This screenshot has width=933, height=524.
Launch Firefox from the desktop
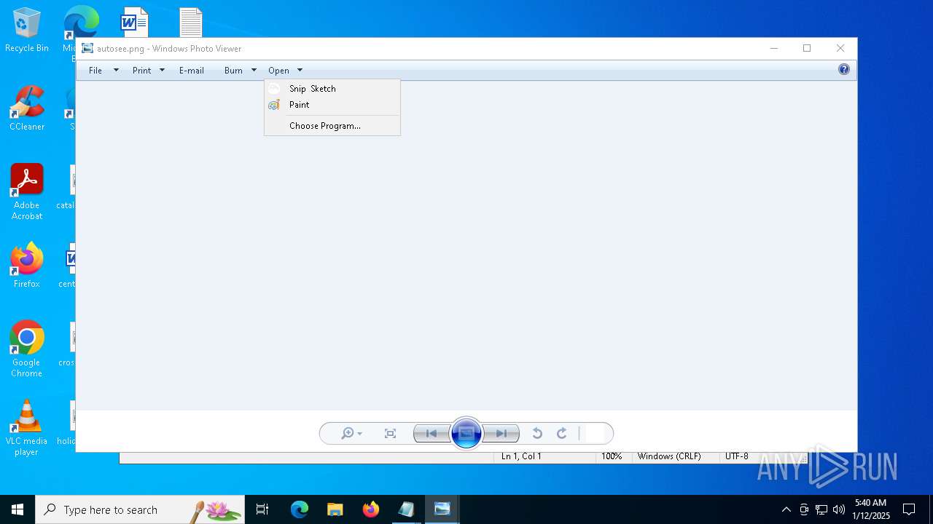pyautogui.click(x=27, y=266)
